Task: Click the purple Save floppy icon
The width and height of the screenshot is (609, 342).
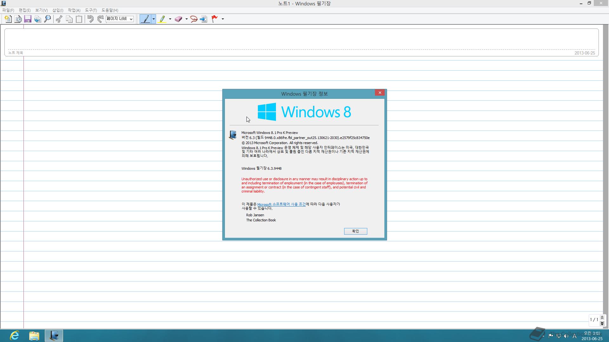Action: (28, 19)
